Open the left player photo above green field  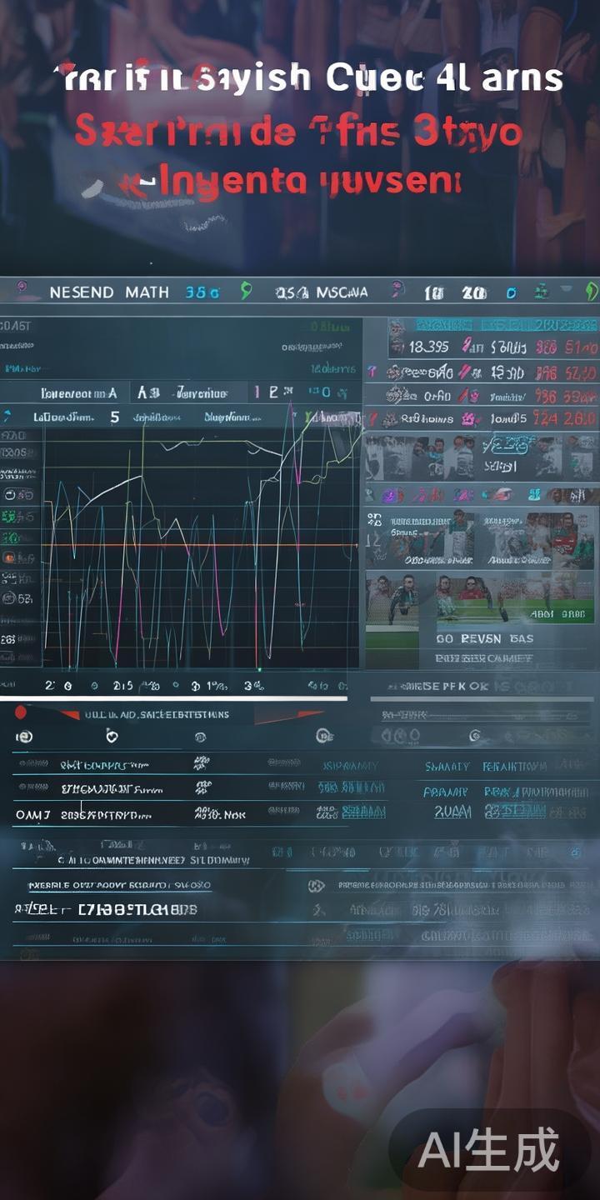[392, 599]
